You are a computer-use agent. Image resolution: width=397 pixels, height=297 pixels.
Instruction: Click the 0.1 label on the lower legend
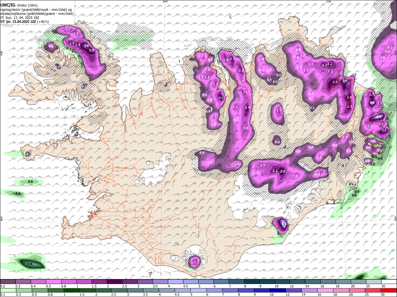(x=2, y=295)
